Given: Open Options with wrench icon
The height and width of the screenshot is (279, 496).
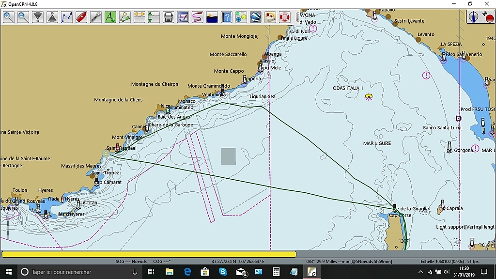Looking at the screenshot, I should [x=96, y=17].
